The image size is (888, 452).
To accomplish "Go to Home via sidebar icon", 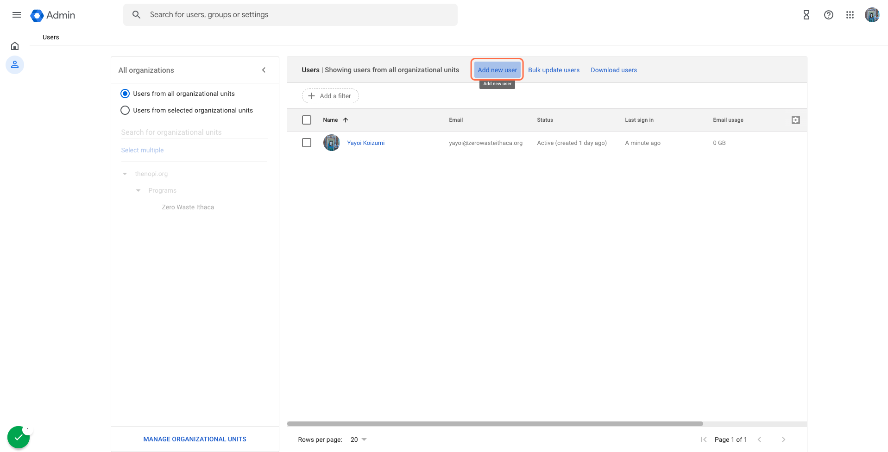I will pyautogui.click(x=15, y=46).
